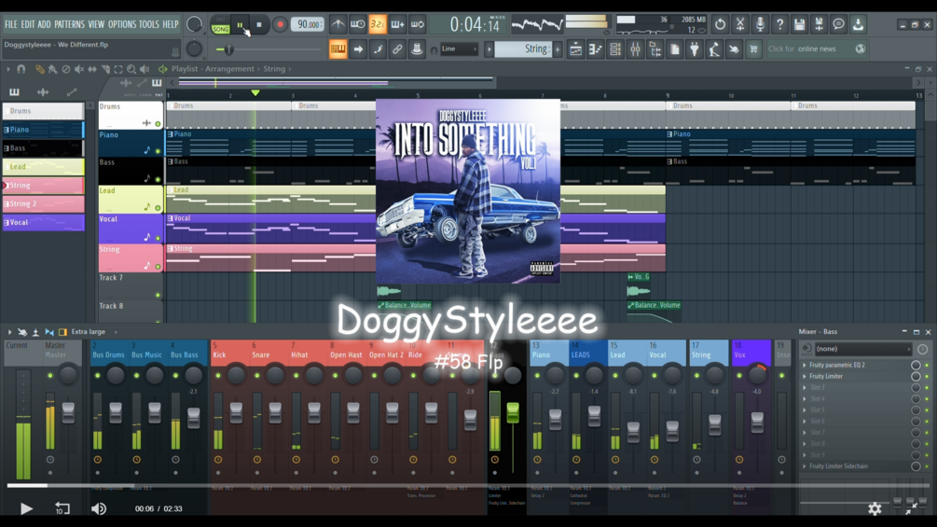
Task: Click the multilink to controllers icon
Action: pos(397,49)
